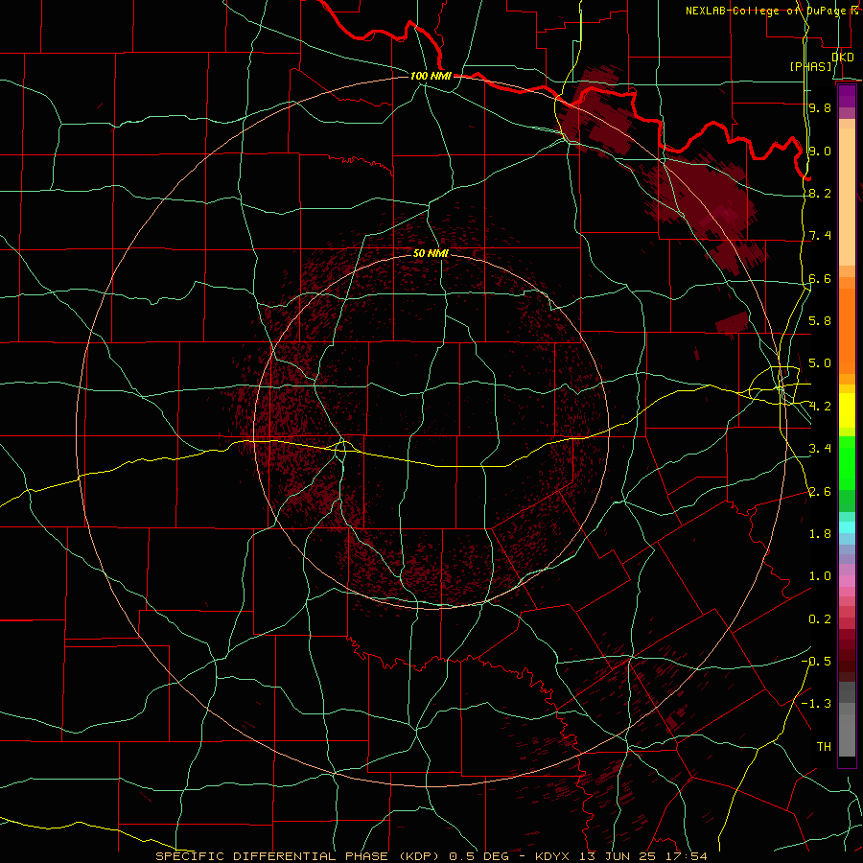Click the "TH" threshold label on the scale
The image size is (863, 863).
(824, 747)
